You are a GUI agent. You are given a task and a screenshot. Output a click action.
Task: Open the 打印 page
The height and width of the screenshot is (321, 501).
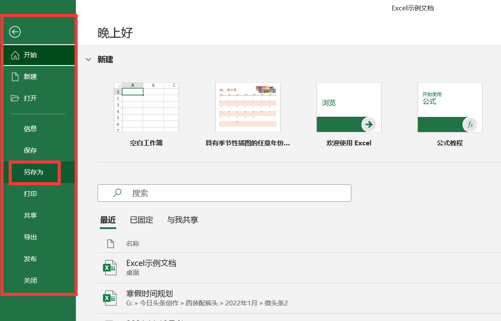pos(30,194)
